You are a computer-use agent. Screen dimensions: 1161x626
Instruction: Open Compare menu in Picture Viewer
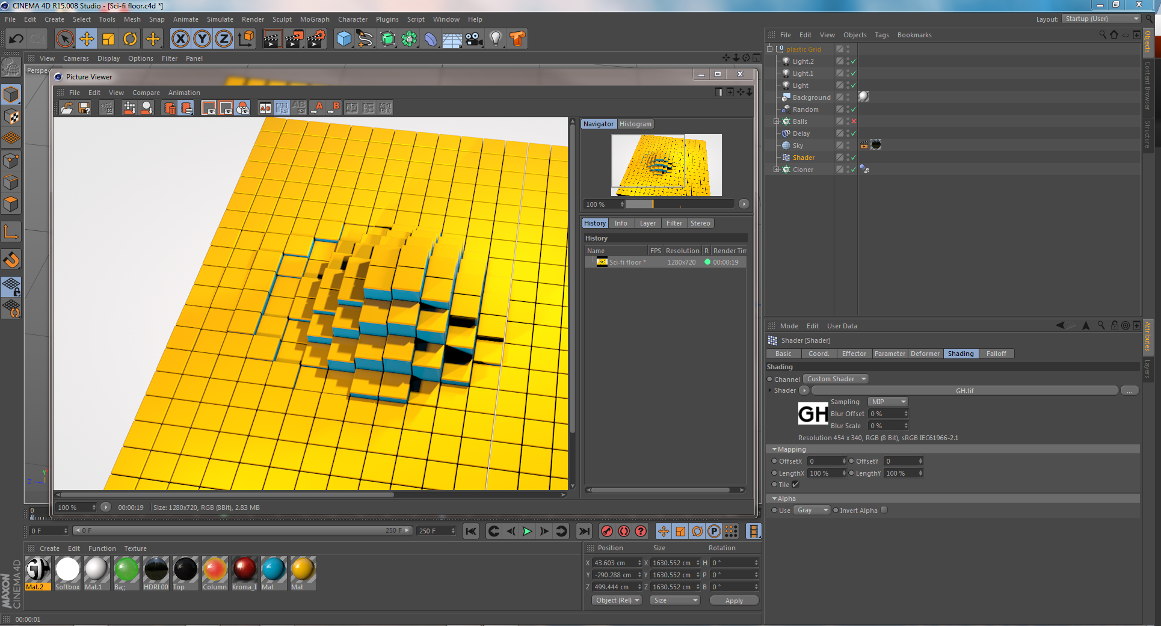pyautogui.click(x=146, y=93)
